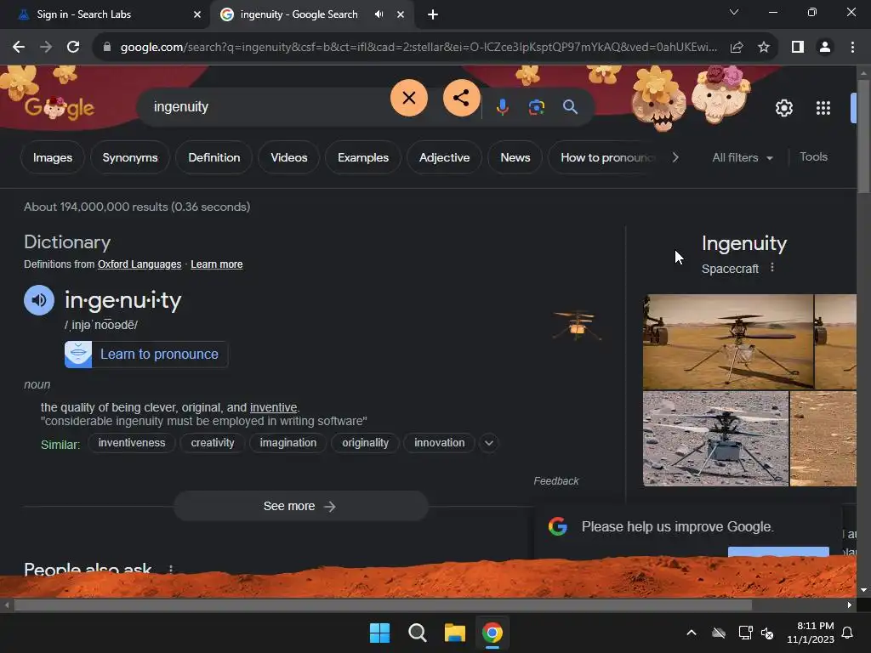Click the horizontal page scrollbar

(383, 605)
